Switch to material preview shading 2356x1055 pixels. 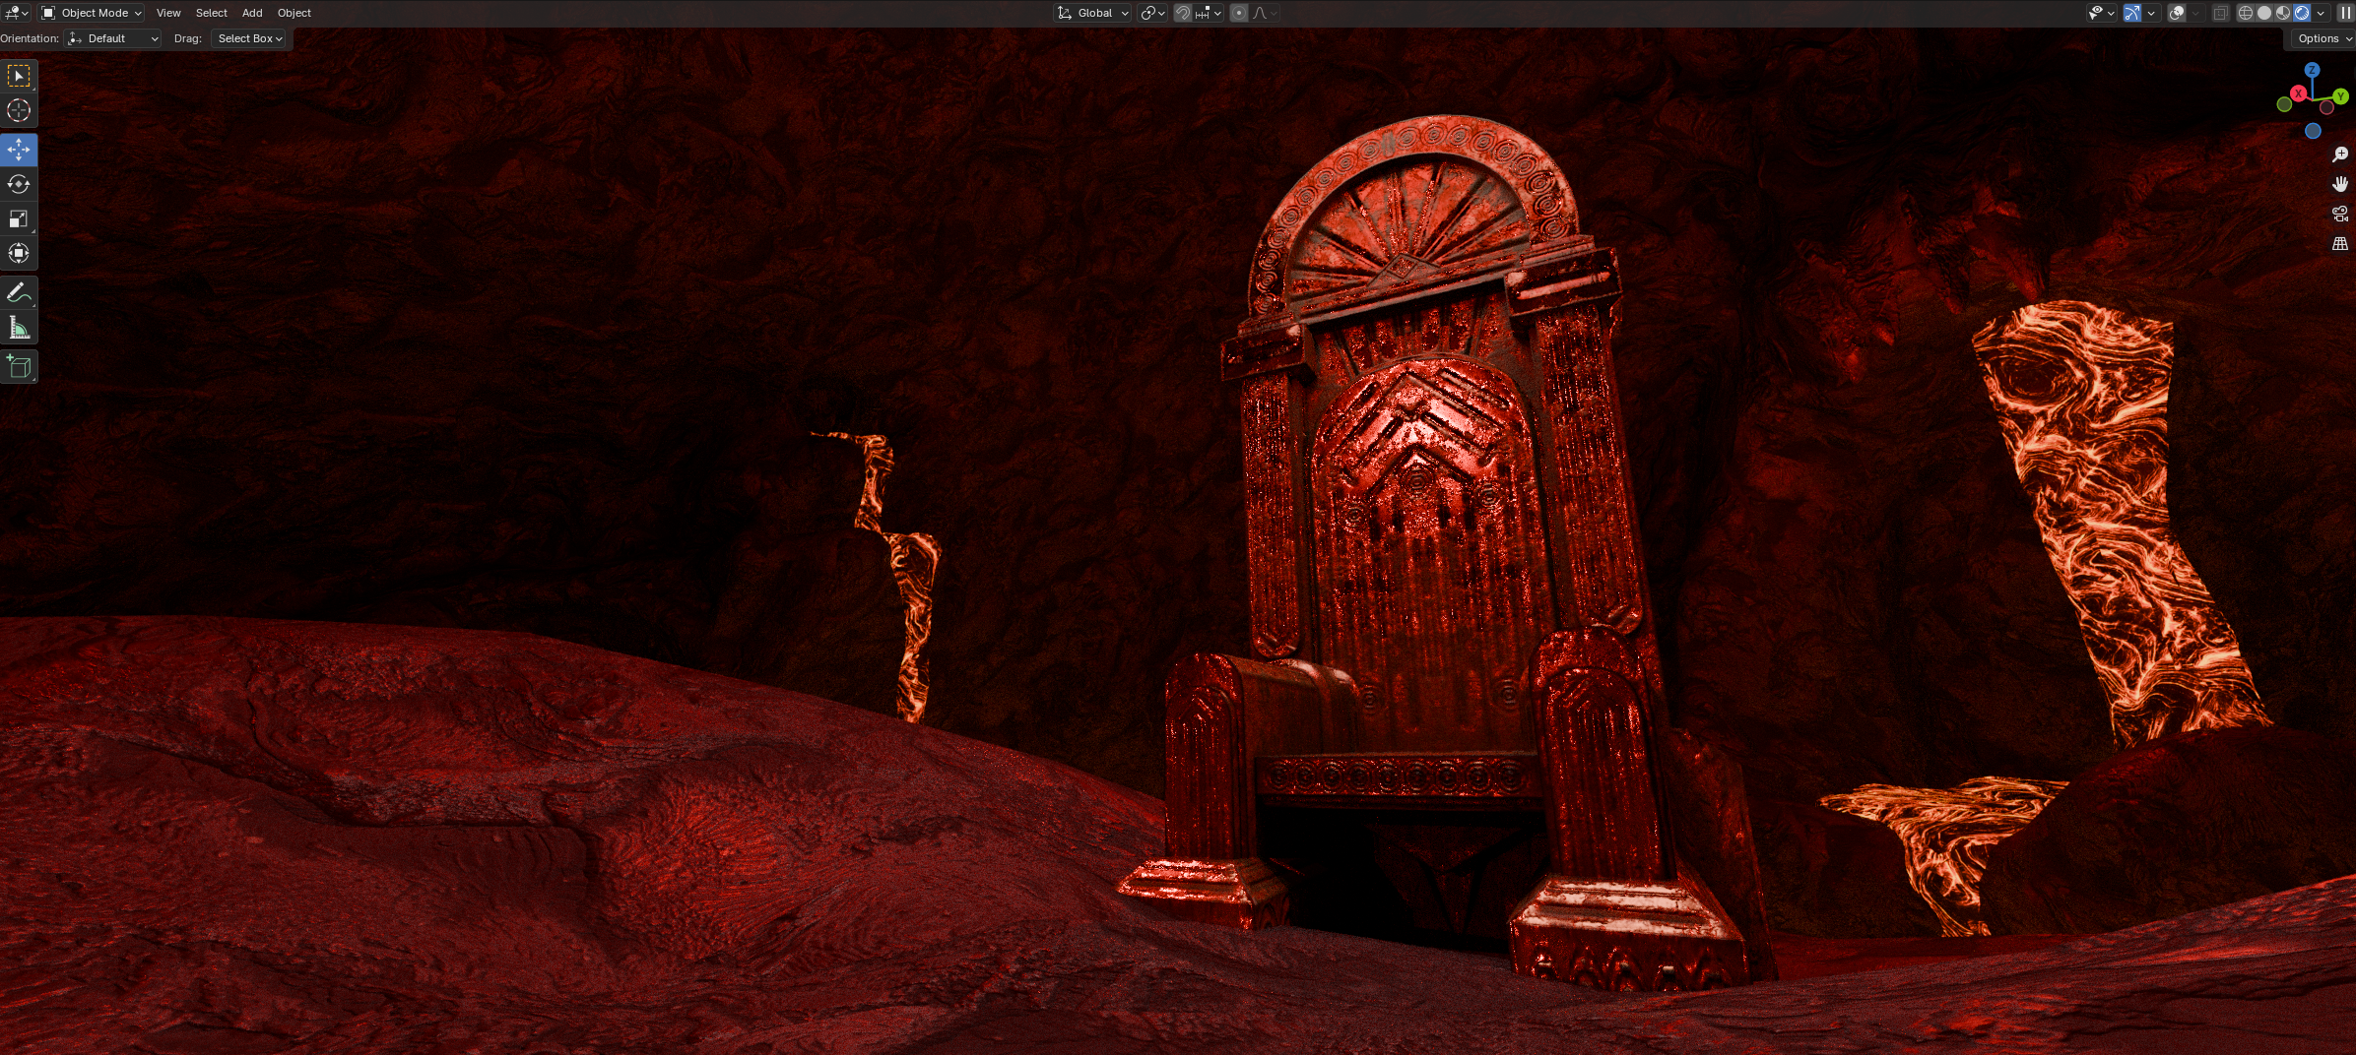pos(2282,13)
